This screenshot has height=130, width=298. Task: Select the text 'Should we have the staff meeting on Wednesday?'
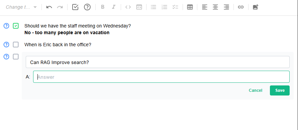78,26
